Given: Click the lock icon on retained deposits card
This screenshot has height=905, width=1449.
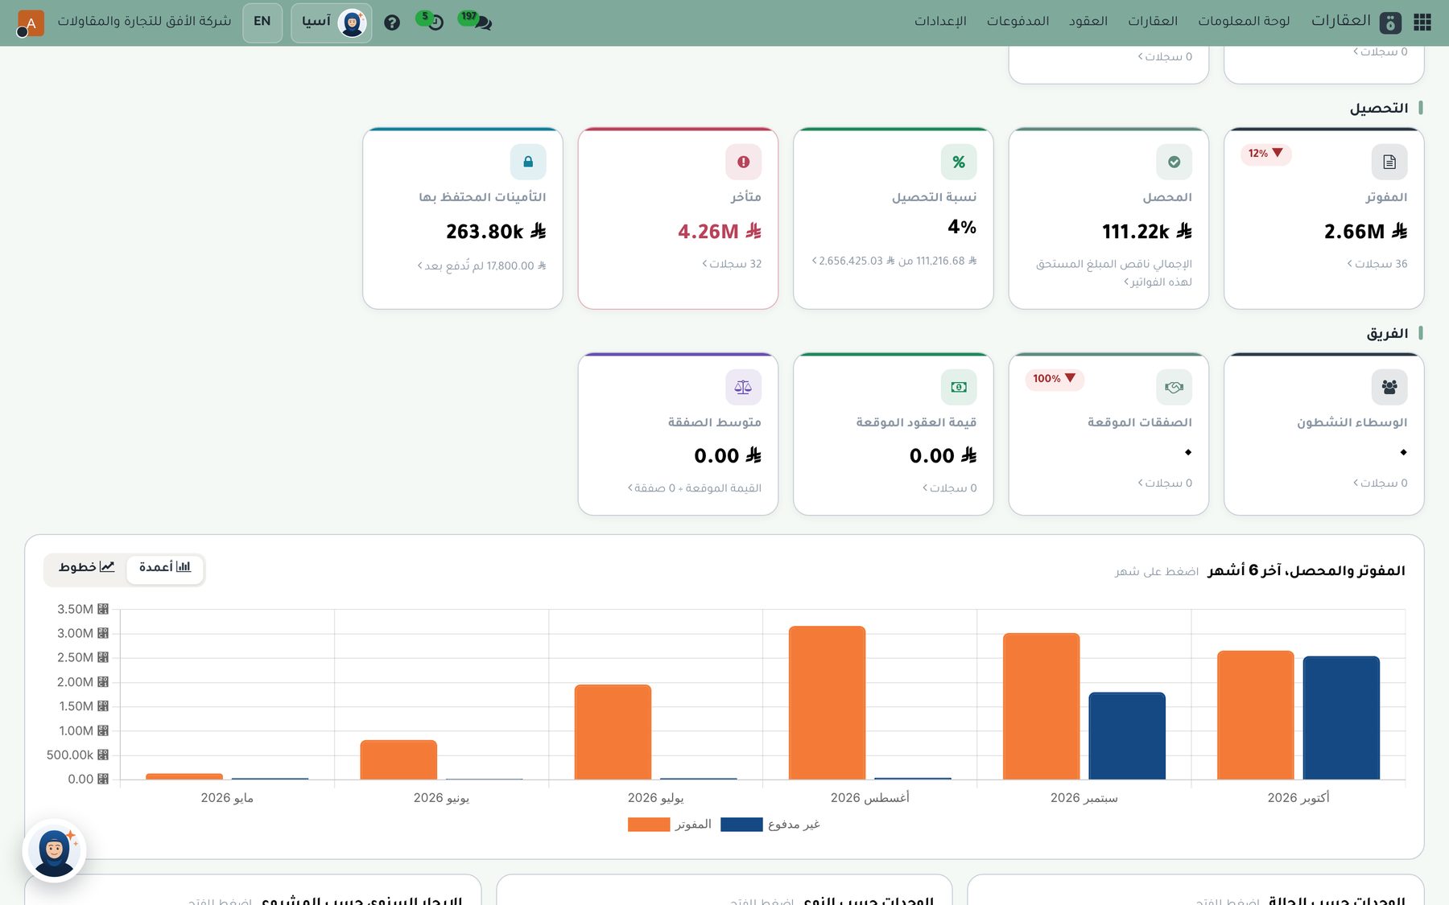Looking at the screenshot, I should (528, 162).
